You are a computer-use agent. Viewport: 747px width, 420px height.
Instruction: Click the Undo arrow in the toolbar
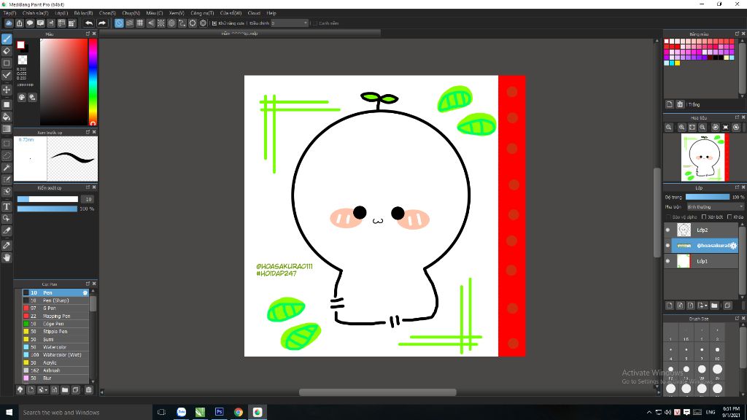pyautogui.click(x=89, y=23)
